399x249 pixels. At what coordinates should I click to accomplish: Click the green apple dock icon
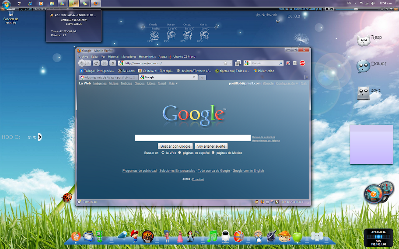pos(297,237)
